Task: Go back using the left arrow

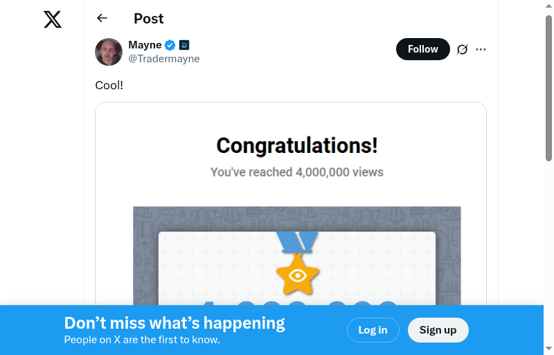Action: pos(102,19)
